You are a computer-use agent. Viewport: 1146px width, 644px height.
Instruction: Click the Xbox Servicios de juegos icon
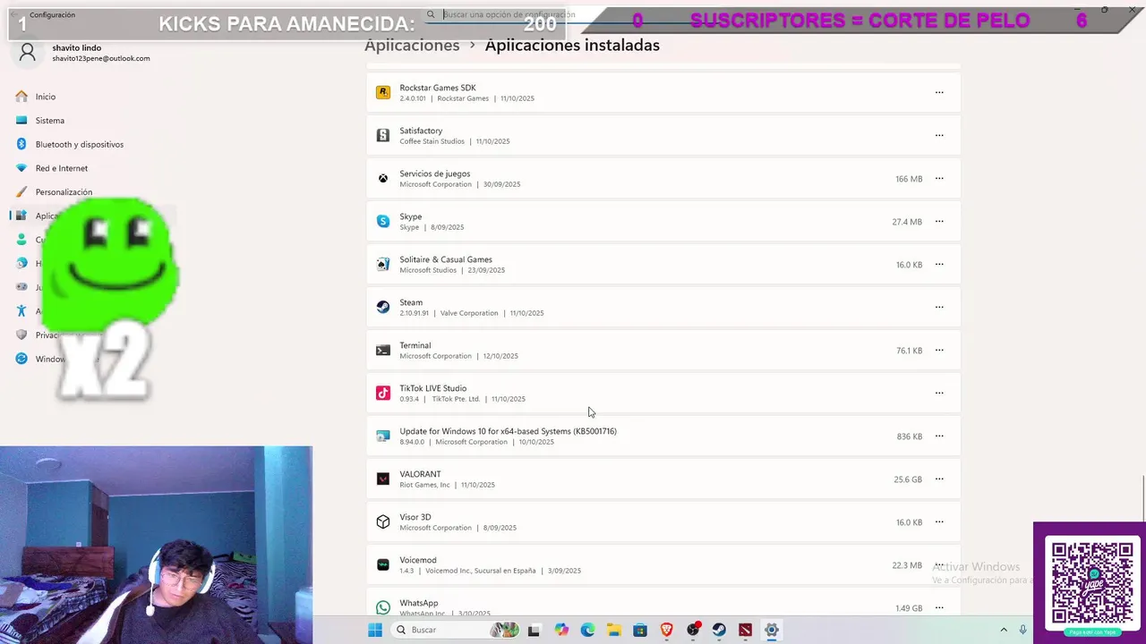coord(383,178)
